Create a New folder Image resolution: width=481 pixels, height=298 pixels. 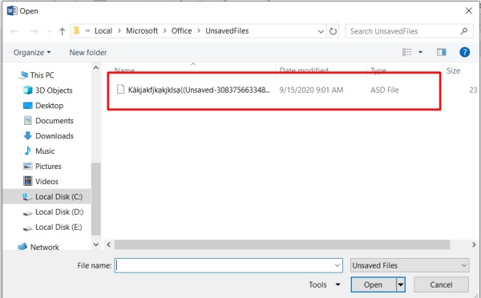(x=88, y=52)
